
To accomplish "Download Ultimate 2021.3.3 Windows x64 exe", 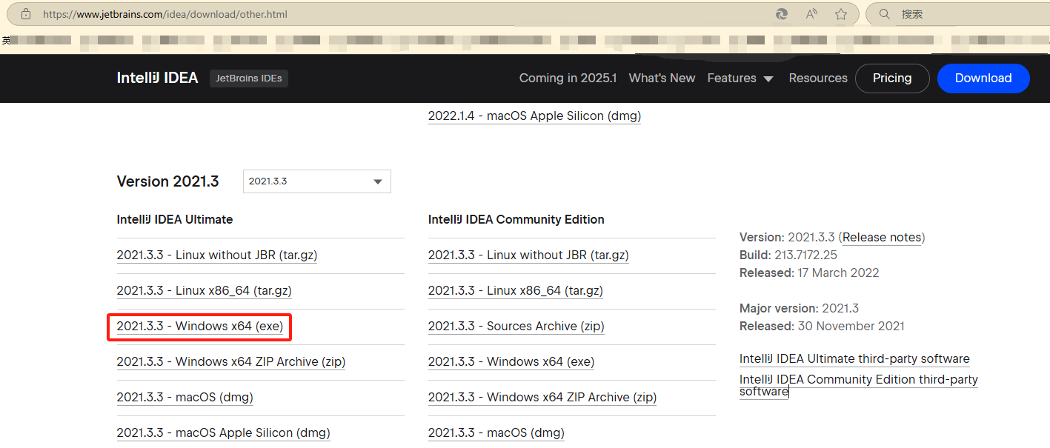I will pos(200,327).
